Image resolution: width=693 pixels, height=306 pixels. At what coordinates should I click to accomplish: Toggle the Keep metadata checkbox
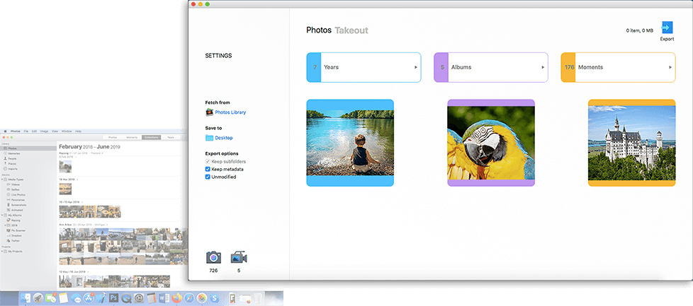(x=208, y=170)
